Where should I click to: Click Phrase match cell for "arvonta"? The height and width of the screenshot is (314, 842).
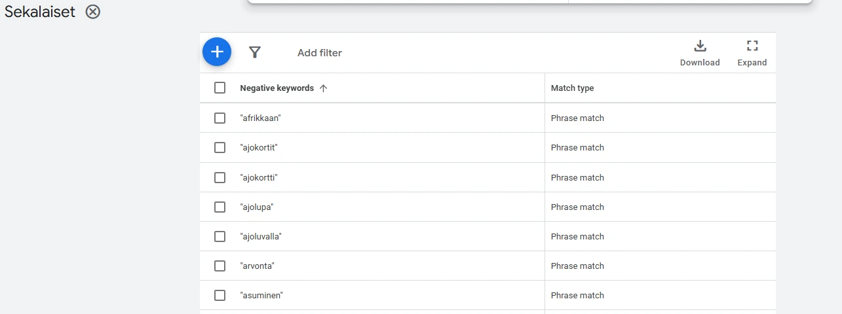click(x=577, y=266)
